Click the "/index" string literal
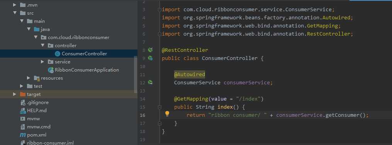Image resolution: width=392 pixels, height=145 pixels. click(248, 99)
